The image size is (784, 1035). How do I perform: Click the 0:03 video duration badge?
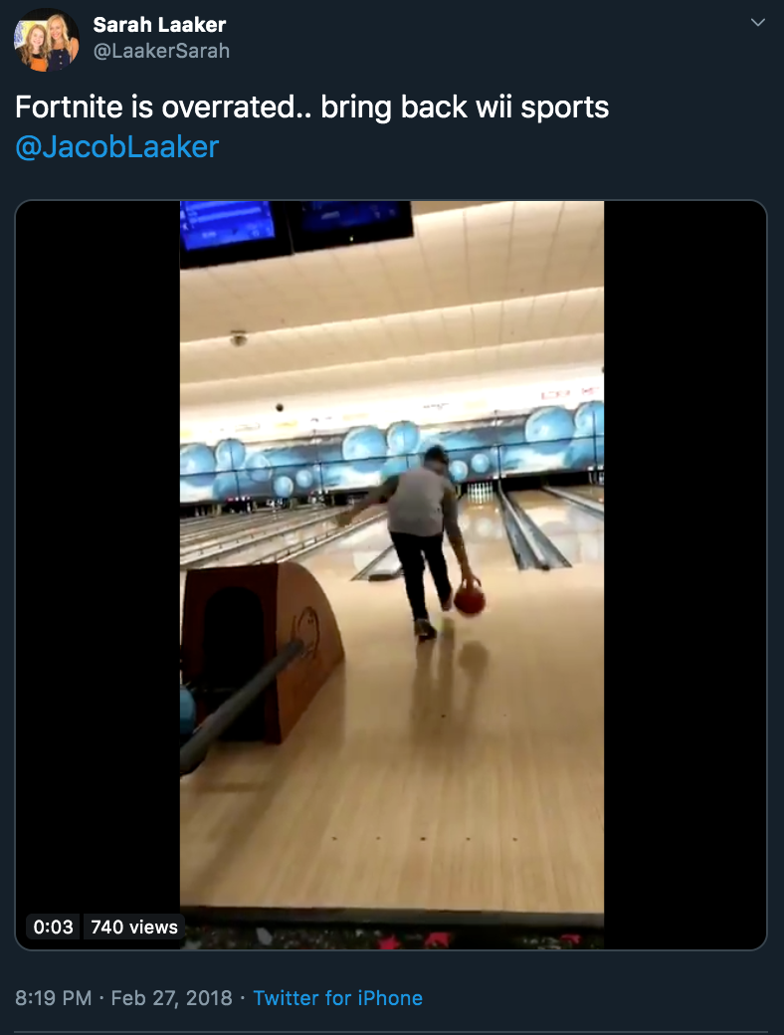pyautogui.click(x=53, y=927)
